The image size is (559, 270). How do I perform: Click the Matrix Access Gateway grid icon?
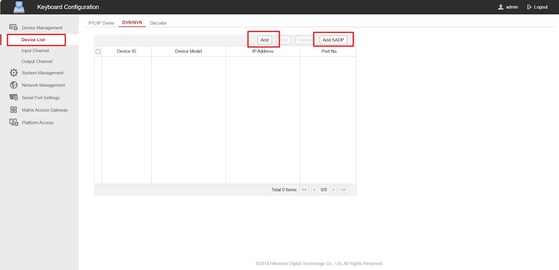coord(14,110)
